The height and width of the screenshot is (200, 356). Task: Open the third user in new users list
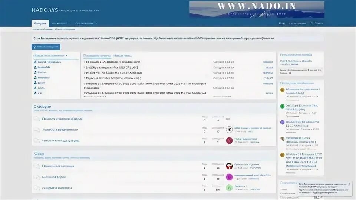(42, 72)
